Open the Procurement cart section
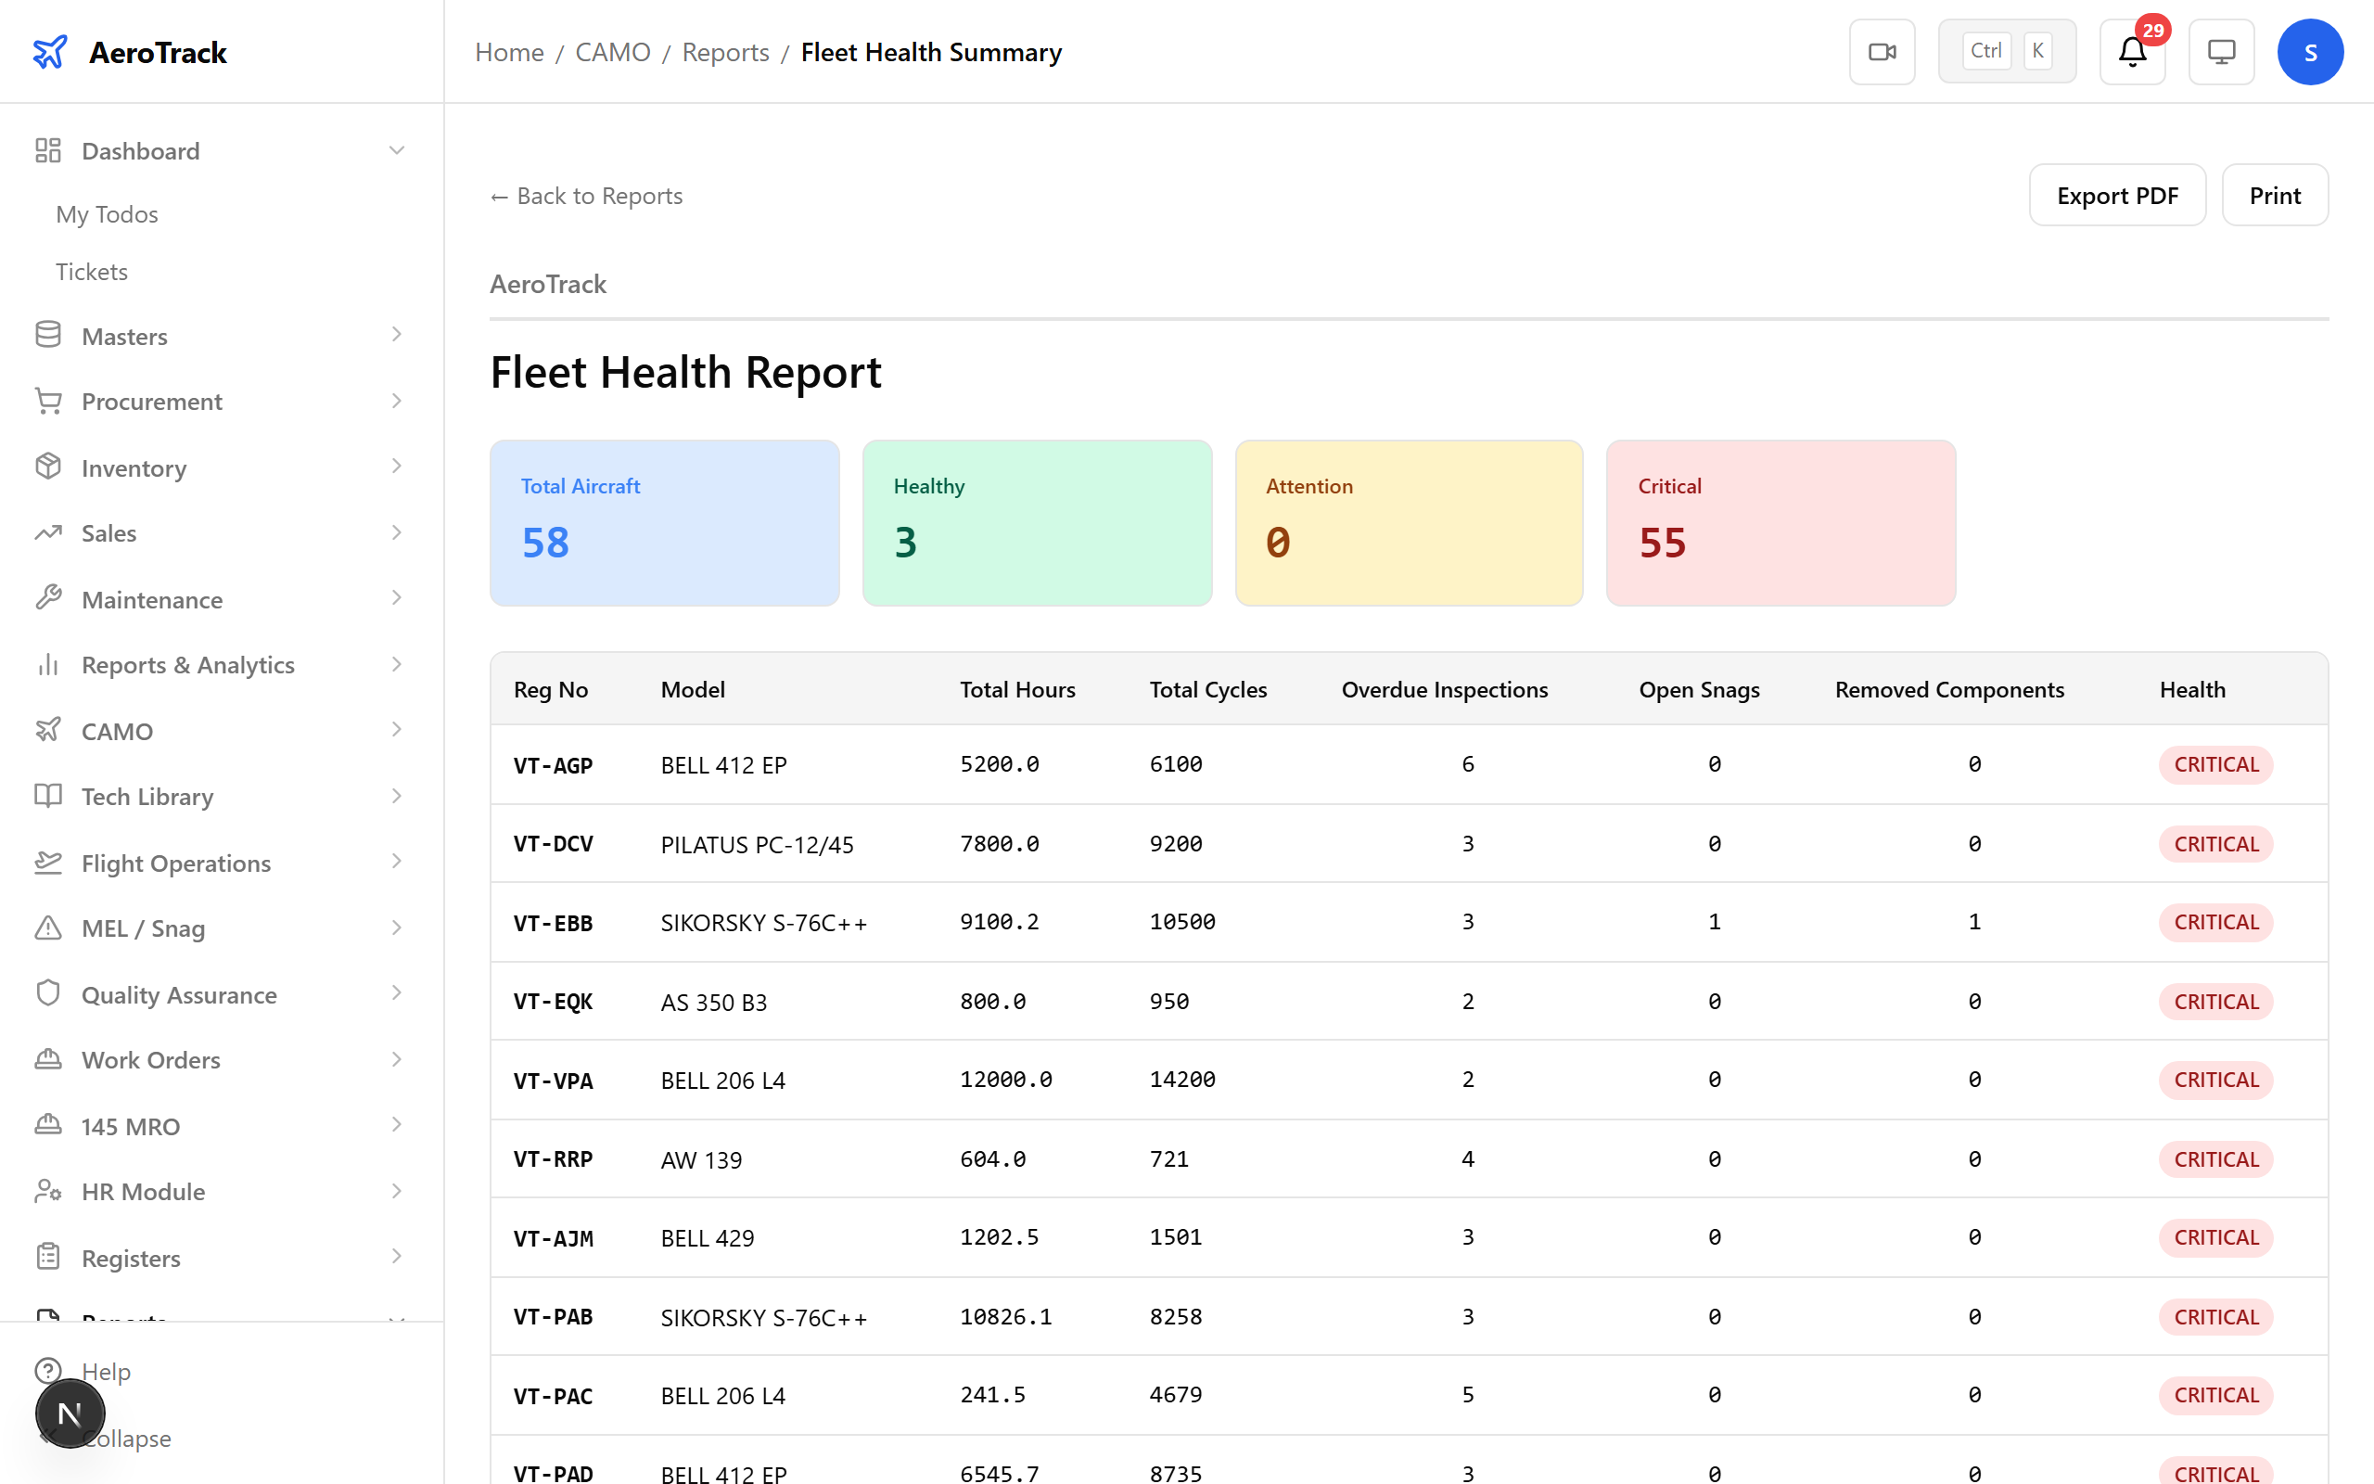Image resolution: width=2374 pixels, height=1484 pixels. click(x=151, y=402)
